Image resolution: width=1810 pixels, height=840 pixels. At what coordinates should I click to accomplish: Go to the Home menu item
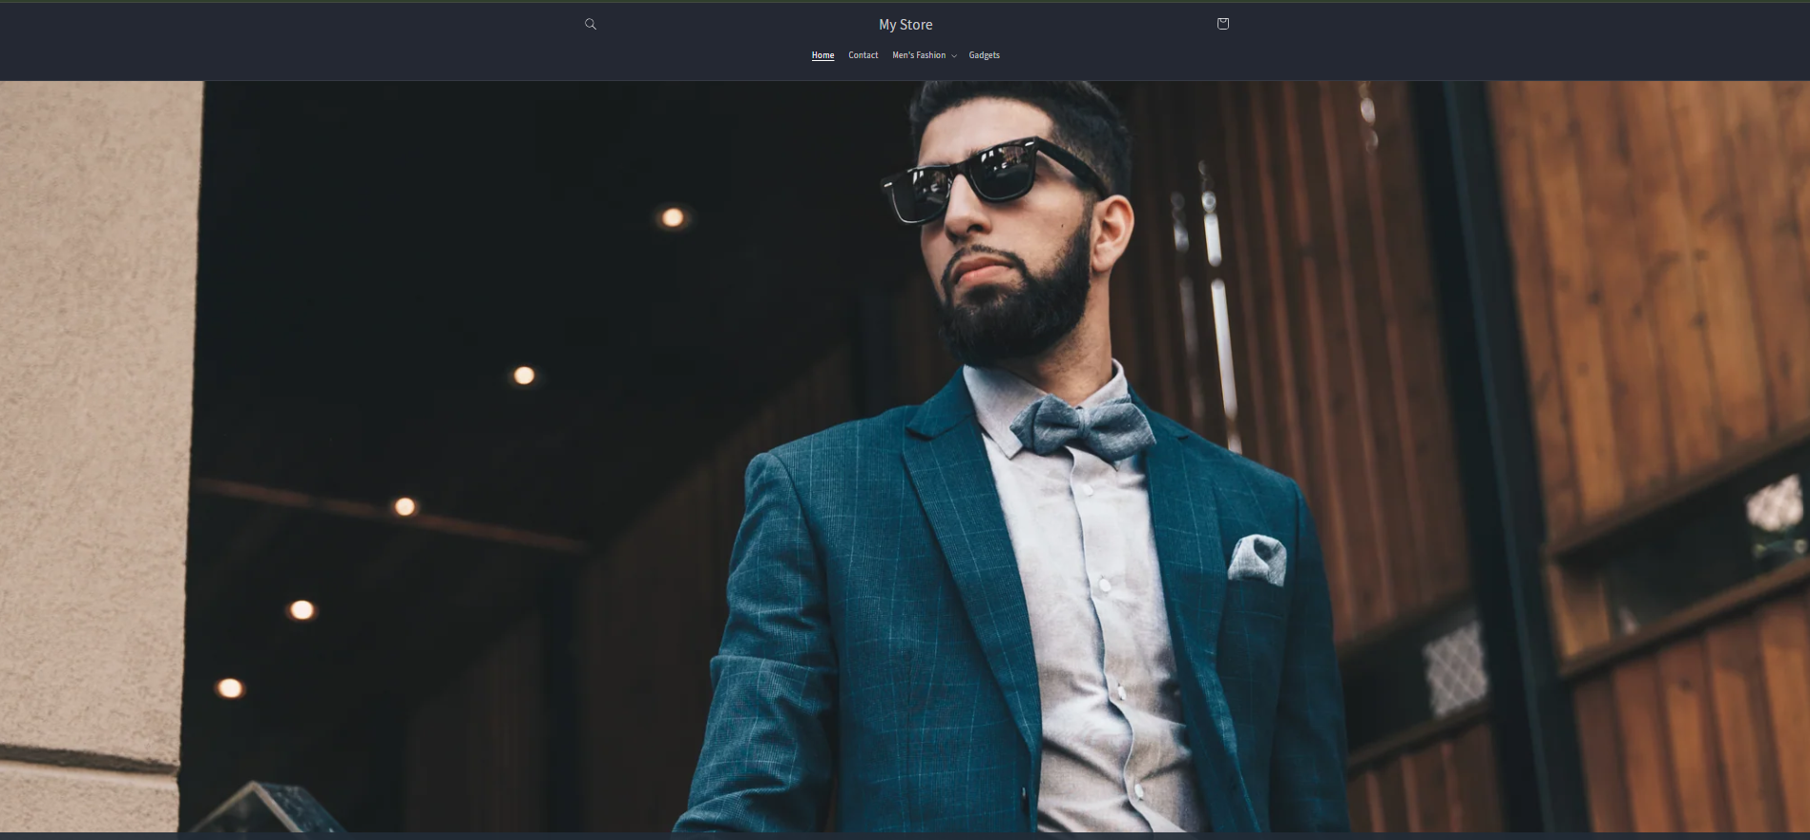822,55
